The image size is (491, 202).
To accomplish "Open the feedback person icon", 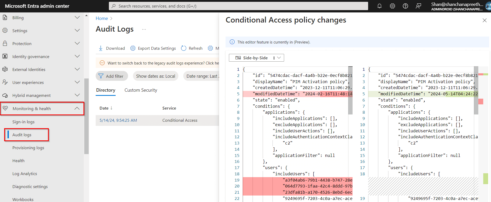I will (418, 6).
